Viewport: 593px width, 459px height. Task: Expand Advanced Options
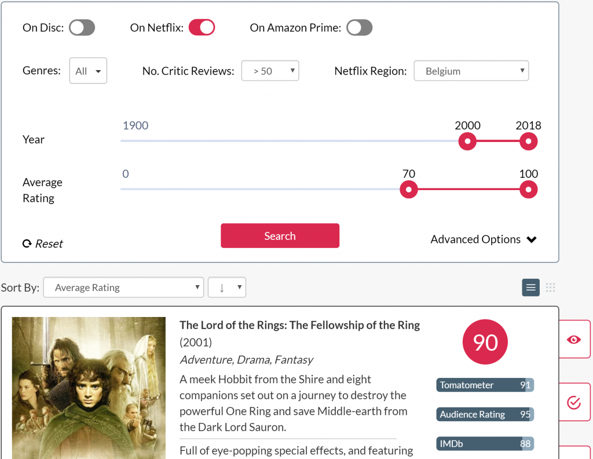tap(484, 239)
